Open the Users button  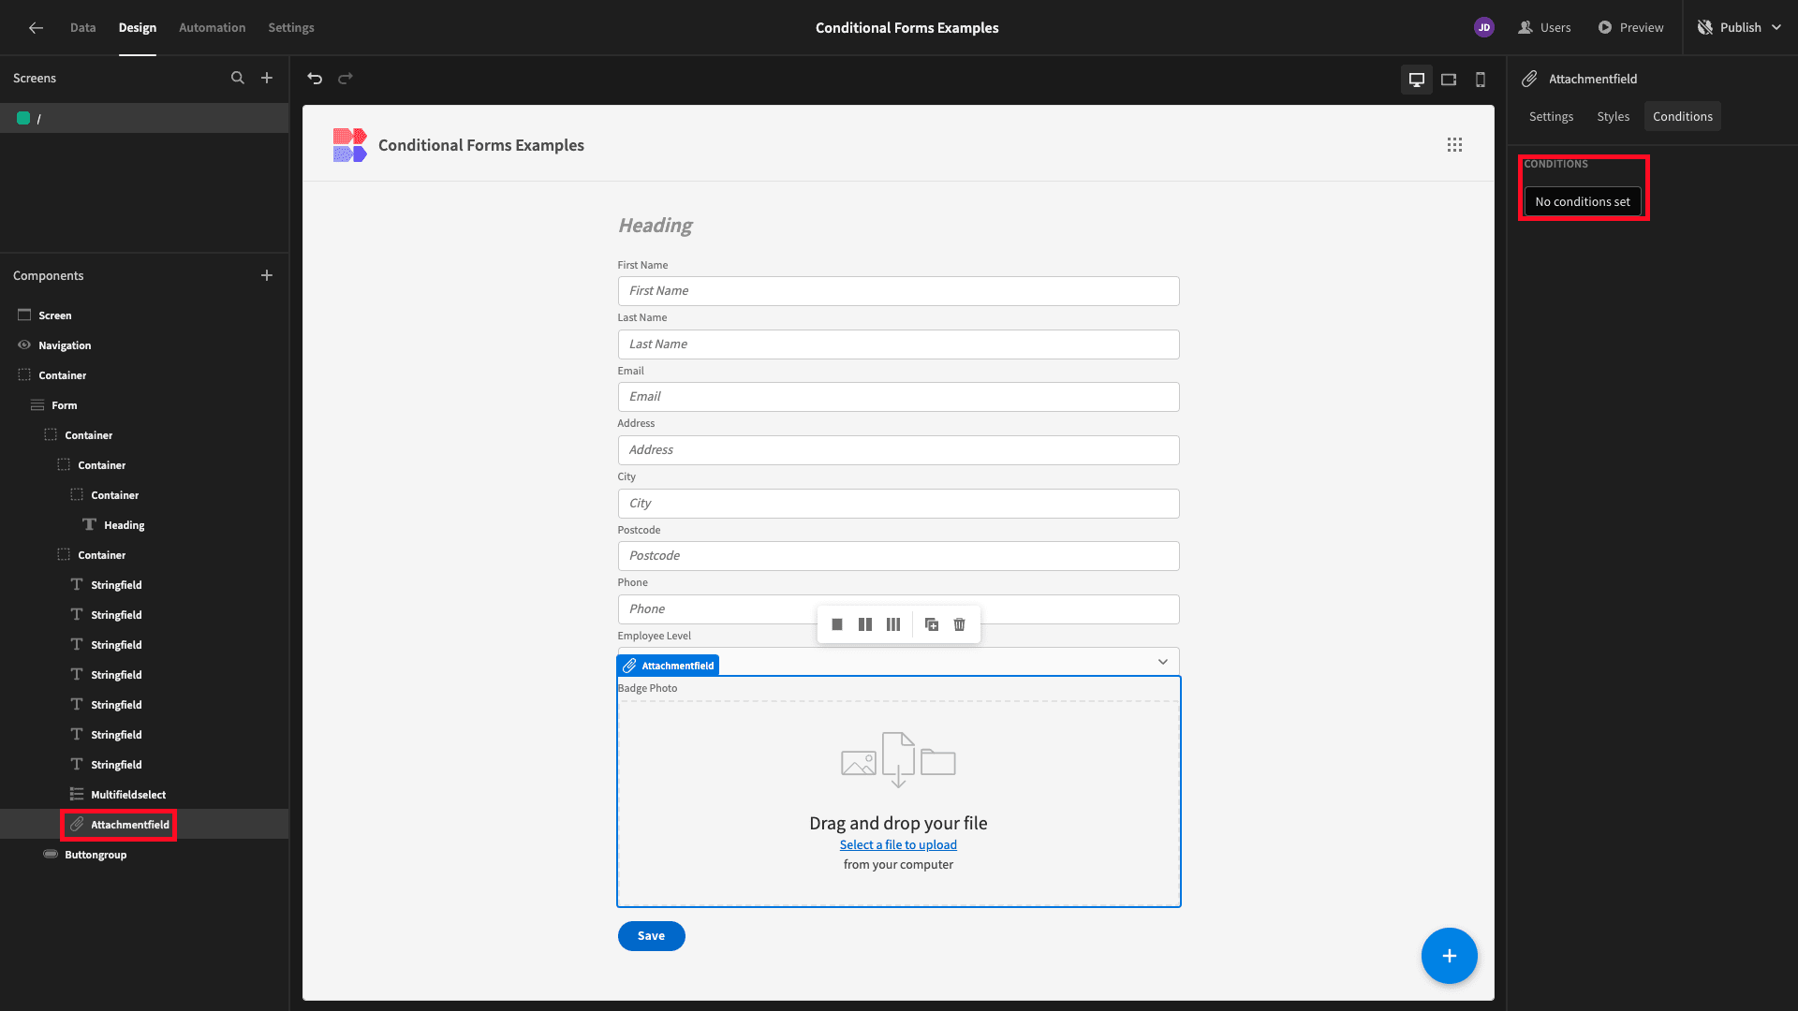[x=1544, y=27]
